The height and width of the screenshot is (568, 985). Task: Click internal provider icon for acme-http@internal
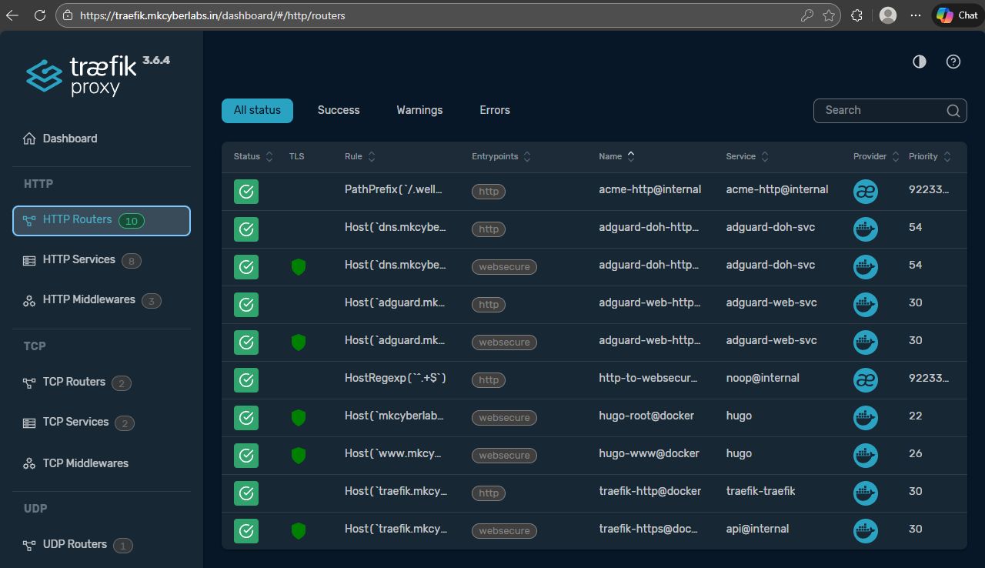pos(866,192)
